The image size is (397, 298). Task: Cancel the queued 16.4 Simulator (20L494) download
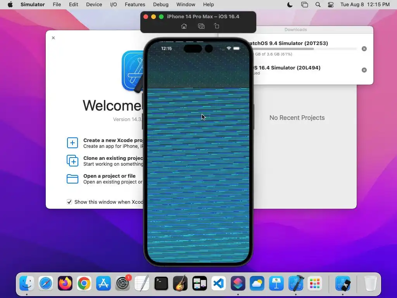364,70
